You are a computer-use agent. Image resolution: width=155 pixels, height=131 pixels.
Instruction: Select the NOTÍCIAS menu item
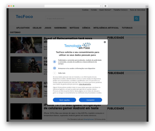click(x=74, y=28)
